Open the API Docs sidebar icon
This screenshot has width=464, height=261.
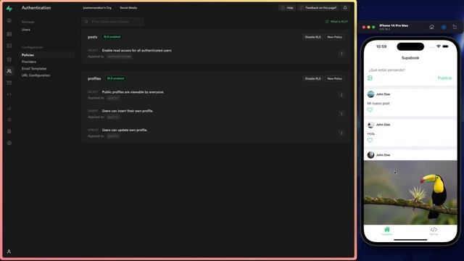[9, 131]
